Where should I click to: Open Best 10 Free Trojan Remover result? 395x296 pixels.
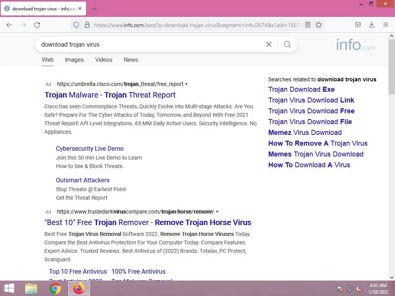click(148, 222)
